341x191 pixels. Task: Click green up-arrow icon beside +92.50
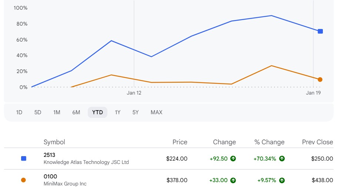[x=233, y=159]
